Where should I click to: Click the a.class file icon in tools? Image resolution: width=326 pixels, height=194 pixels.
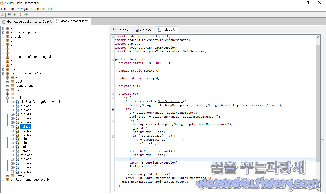[17, 106]
